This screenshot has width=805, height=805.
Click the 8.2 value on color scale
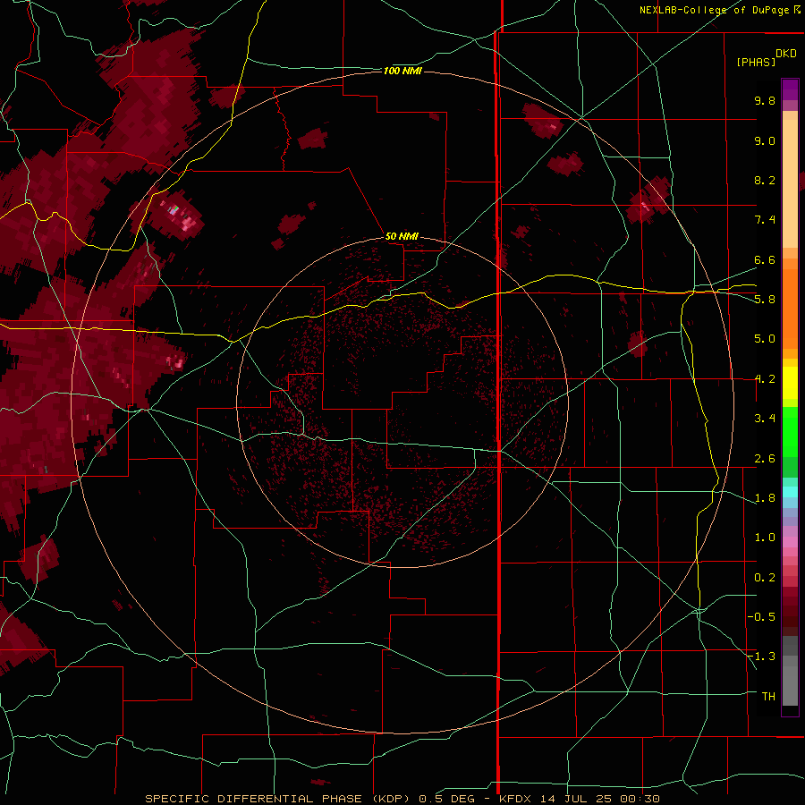765,180
